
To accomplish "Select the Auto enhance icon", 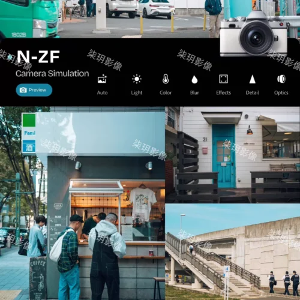I will tap(102, 79).
